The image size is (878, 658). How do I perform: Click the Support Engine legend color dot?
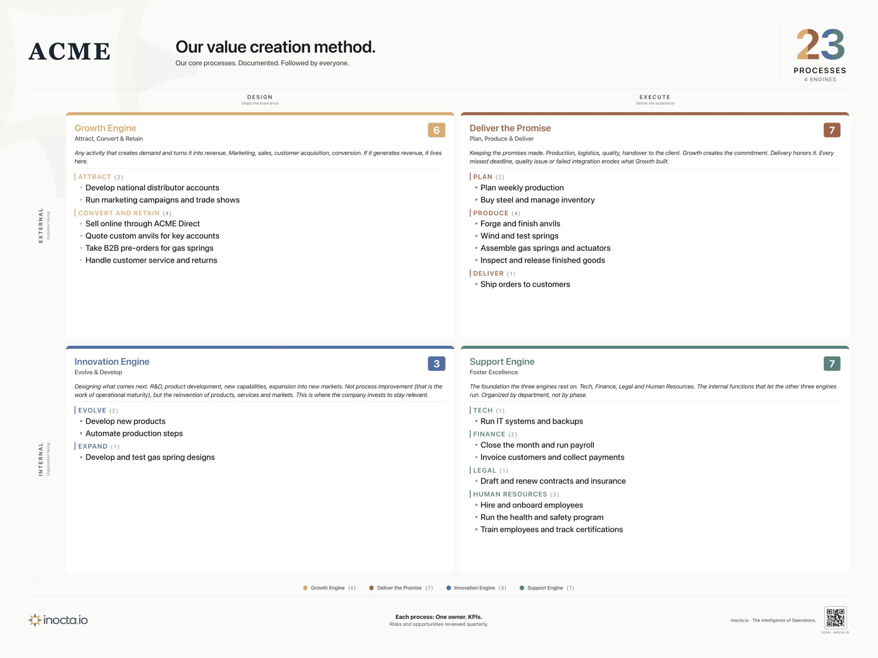click(522, 588)
